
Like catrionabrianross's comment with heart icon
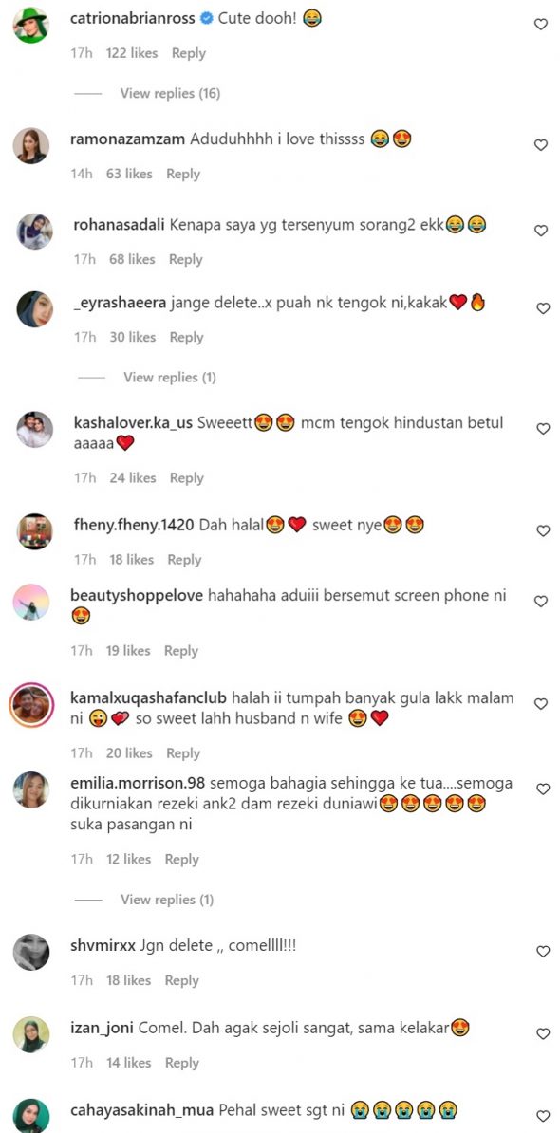point(540,24)
